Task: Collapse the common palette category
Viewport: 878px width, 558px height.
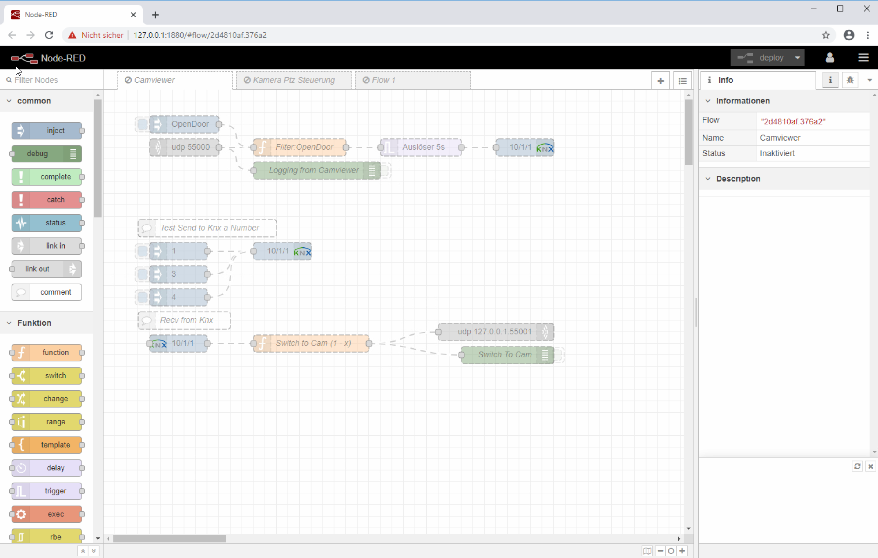Action: [x=9, y=101]
